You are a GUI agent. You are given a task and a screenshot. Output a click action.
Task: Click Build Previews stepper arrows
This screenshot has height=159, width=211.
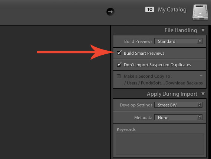(200, 41)
